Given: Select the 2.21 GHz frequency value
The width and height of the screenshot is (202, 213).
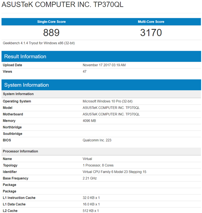Looking at the screenshot, I should pyautogui.click(x=90, y=178).
